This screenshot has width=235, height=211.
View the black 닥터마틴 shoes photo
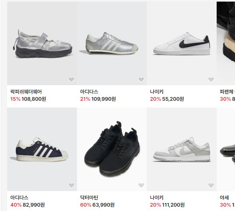pos(112,149)
